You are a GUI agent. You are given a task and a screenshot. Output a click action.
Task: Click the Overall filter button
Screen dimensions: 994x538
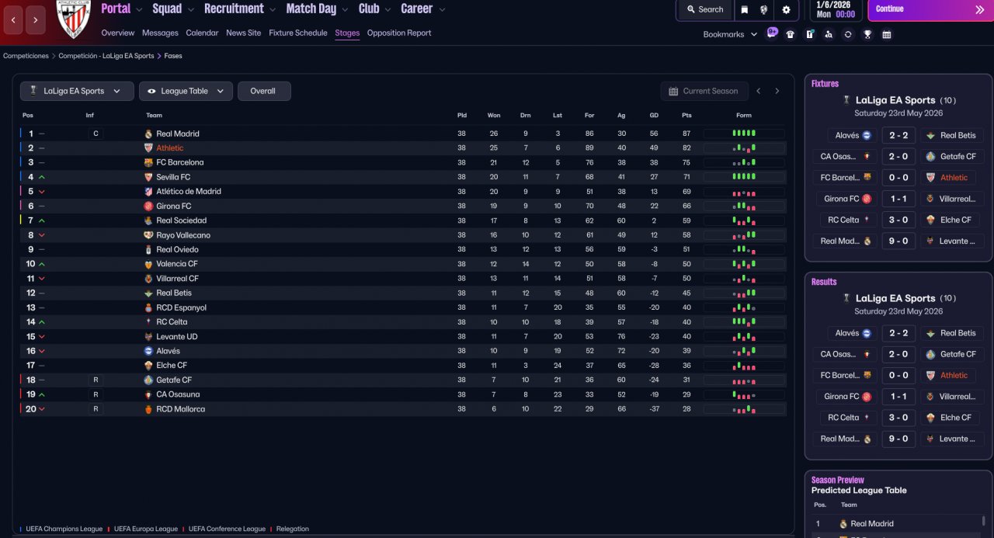tap(264, 91)
